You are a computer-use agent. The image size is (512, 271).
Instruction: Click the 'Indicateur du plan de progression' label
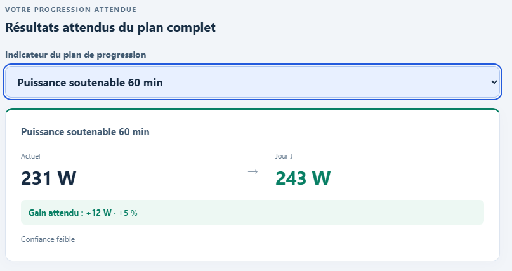coord(75,55)
